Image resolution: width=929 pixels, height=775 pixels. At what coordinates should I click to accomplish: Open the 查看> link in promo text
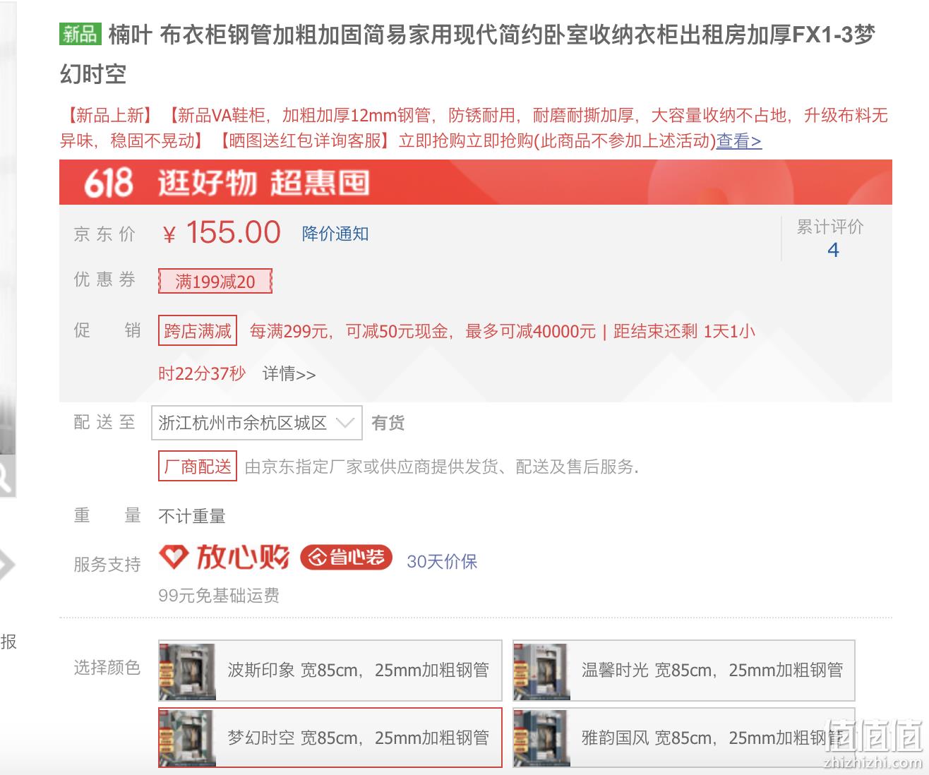[x=739, y=141]
